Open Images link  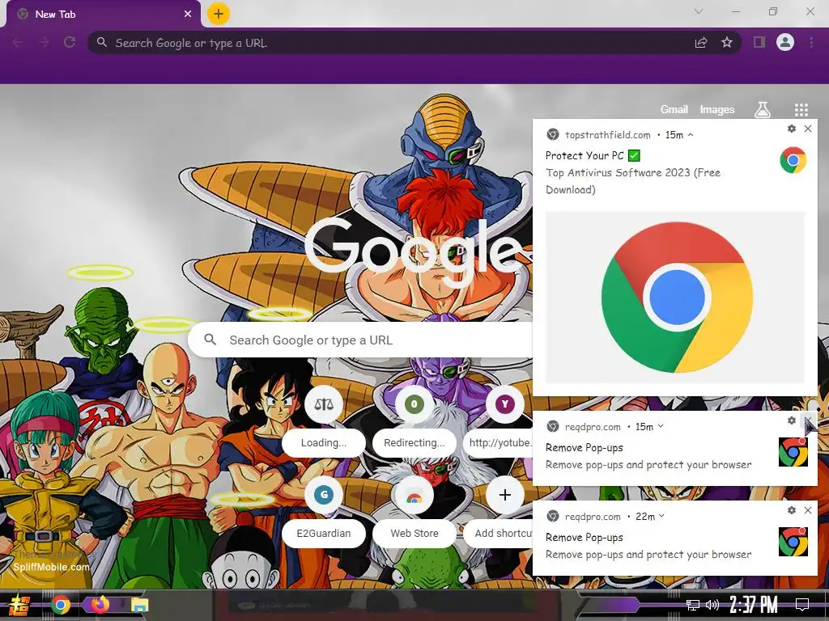717,109
